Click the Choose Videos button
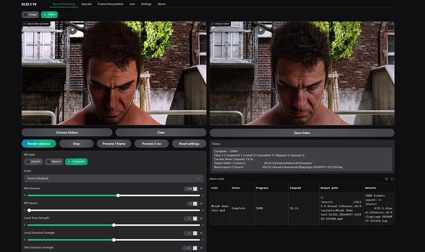The height and width of the screenshot is (252, 425). pos(67,133)
